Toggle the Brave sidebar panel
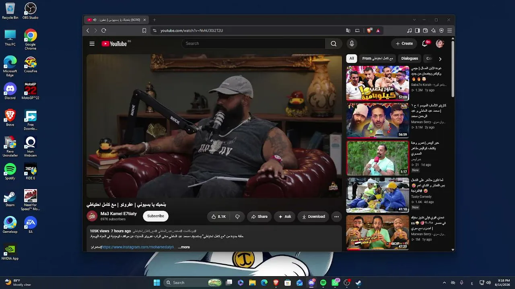Image resolution: width=515 pixels, height=289 pixels. pyautogui.click(x=417, y=31)
